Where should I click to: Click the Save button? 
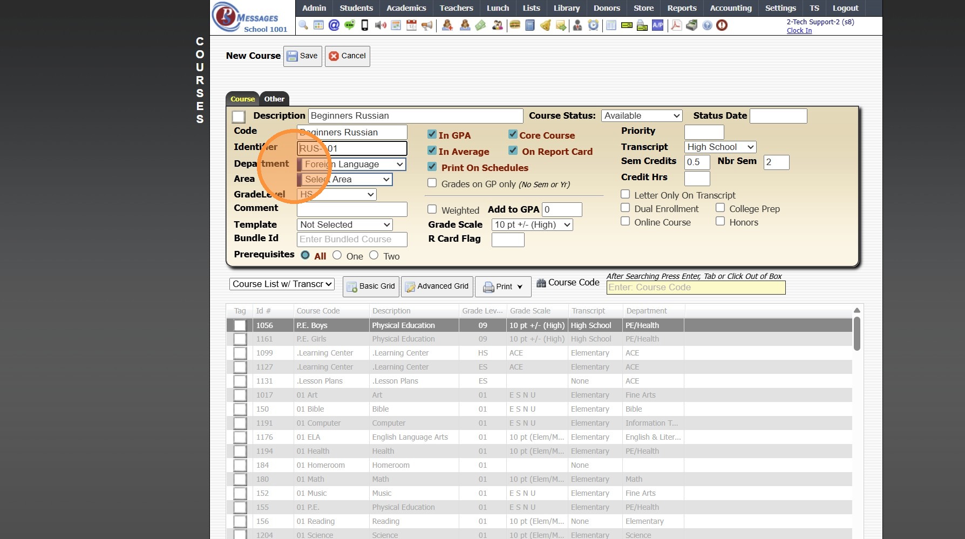click(302, 56)
